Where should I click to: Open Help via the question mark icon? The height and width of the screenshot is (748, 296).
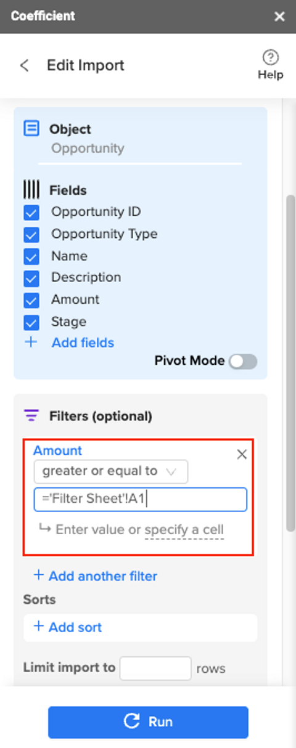pyautogui.click(x=271, y=57)
